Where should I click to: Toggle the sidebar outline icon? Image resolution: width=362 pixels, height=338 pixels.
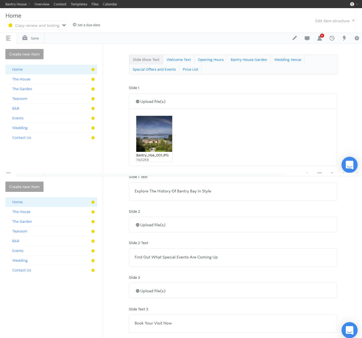(8, 38)
